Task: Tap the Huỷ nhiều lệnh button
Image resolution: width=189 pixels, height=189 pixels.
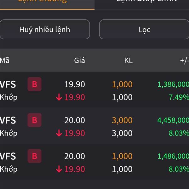Action: pos(45,29)
